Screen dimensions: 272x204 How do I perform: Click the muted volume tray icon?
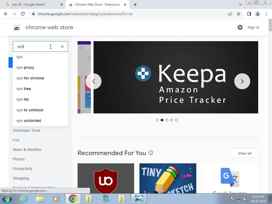(x=245, y=199)
